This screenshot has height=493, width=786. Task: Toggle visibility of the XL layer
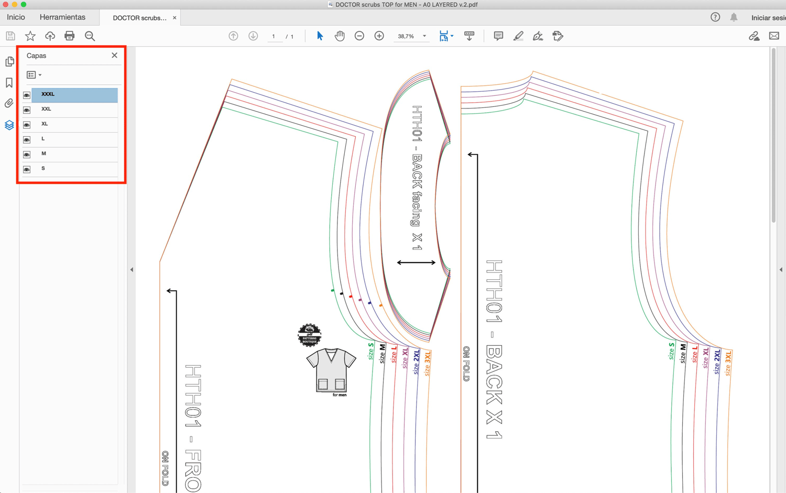click(x=27, y=125)
